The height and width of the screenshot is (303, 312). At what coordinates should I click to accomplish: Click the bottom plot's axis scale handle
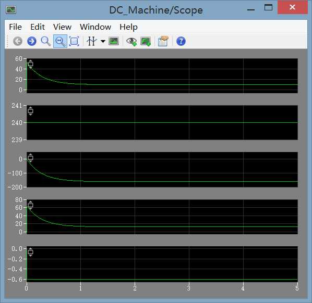coord(30,252)
